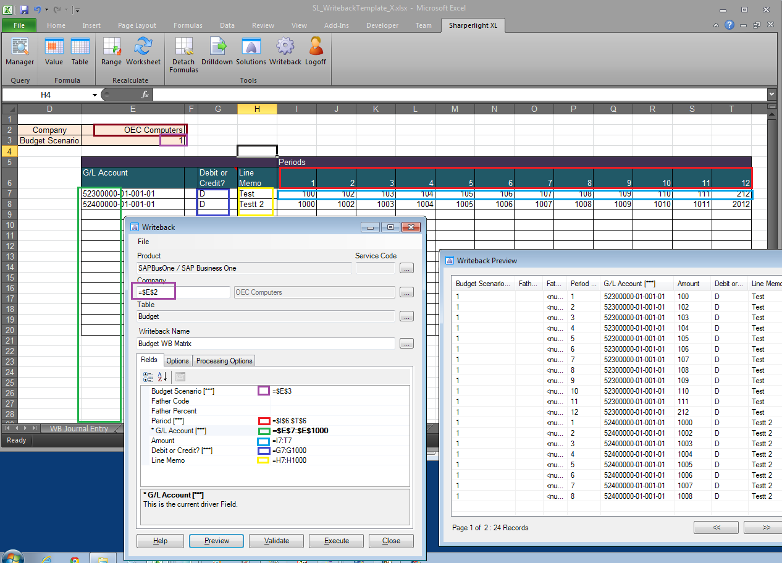Expand the formula bar
Viewport: 782px width, 563px height.
point(771,95)
